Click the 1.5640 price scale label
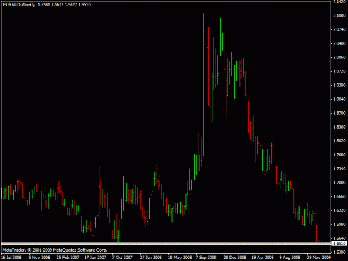The image size is (348, 261). click(339, 238)
